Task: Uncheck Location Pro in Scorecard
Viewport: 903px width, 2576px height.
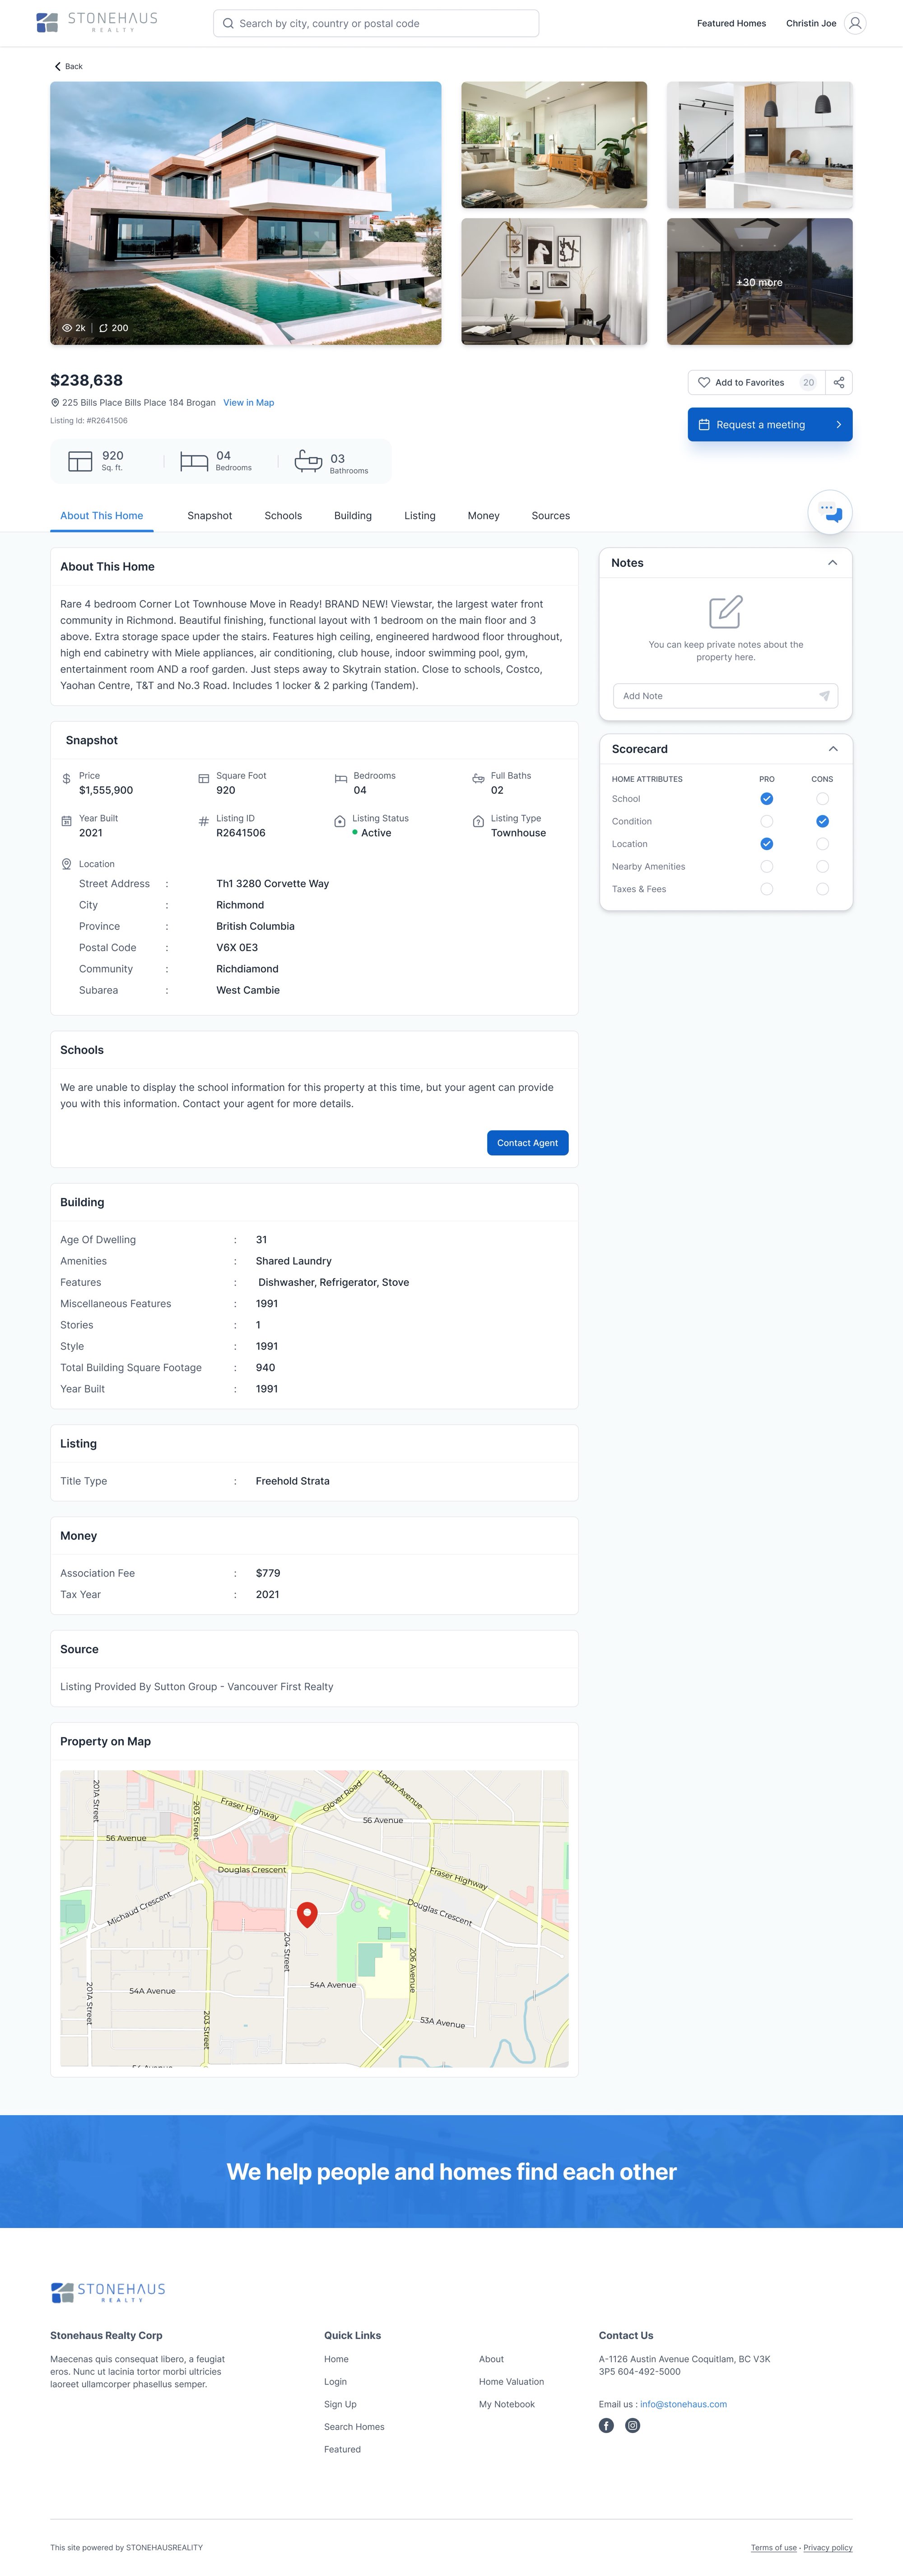Action: pos(767,844)
